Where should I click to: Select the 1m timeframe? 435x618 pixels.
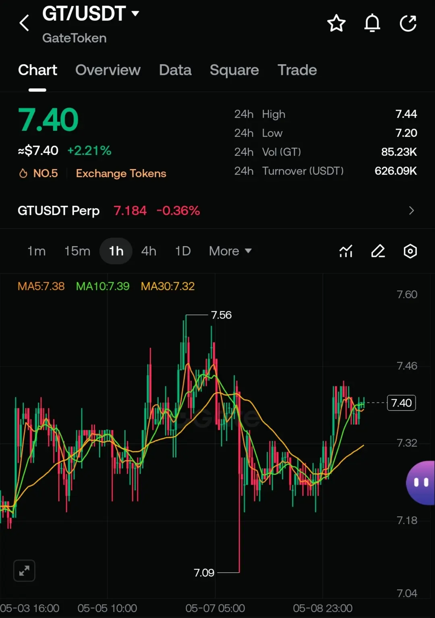[x=36, y=251]
